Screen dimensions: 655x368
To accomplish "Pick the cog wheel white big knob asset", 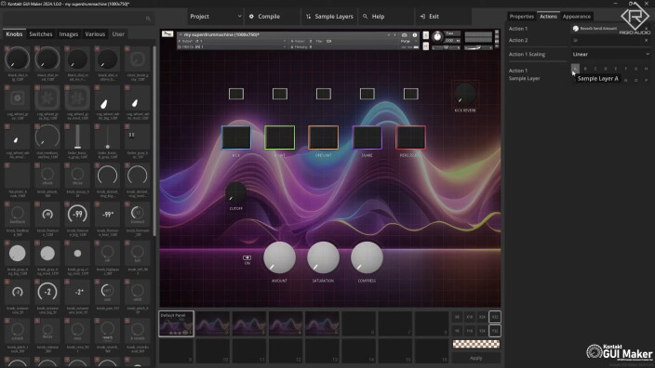I will (x=107, y=99).
